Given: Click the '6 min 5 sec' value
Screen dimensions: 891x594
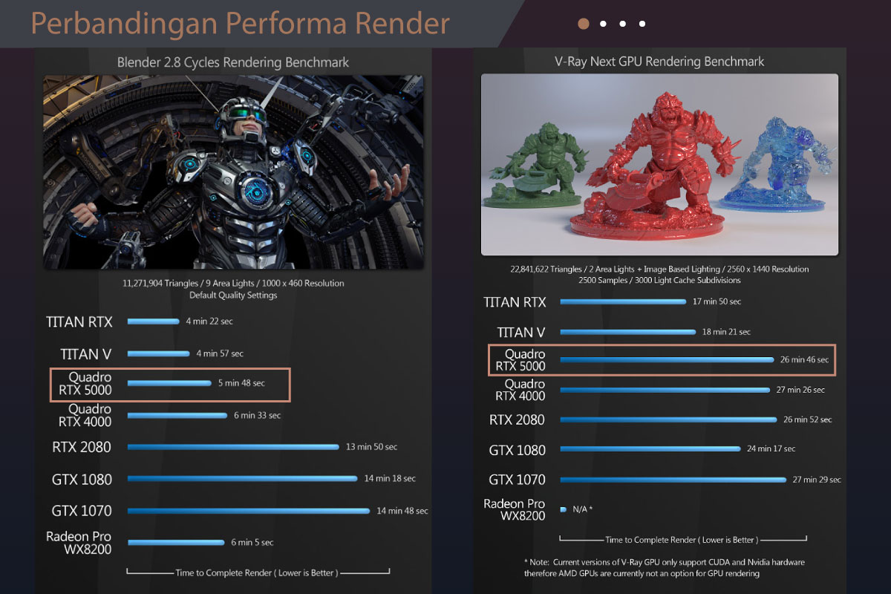Looking at the screenshot, I should tap(252, 542).
